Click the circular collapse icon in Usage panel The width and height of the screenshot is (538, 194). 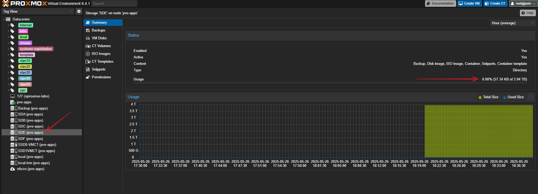pos(530,97)
